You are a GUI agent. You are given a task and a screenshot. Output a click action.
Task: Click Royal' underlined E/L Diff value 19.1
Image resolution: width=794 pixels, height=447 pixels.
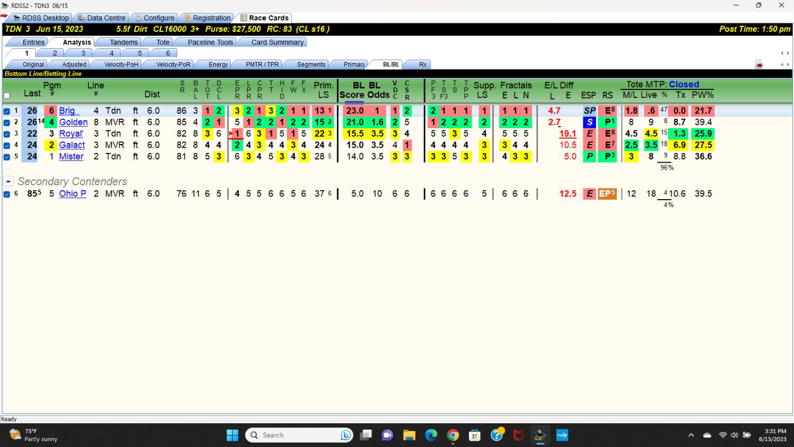click(x=567, y=134)
